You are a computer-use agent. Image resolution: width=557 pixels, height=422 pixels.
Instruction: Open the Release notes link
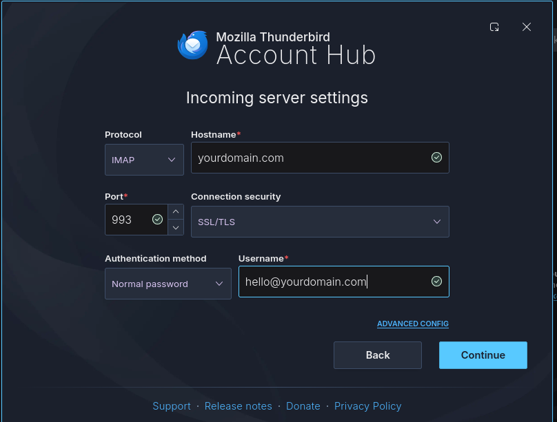(239, 406)
